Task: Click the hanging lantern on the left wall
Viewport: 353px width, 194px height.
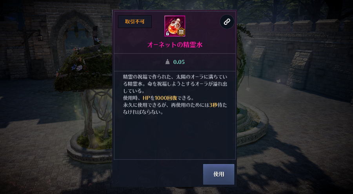Action: (40, 37)
